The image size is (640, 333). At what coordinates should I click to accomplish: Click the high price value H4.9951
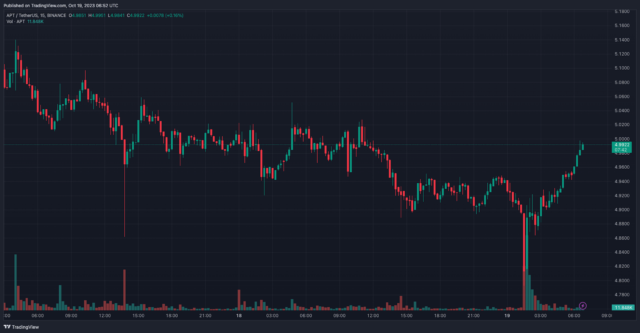[x=97, y=16]
